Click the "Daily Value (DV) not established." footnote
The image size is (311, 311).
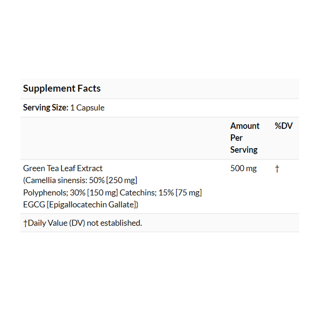[x=85, y=223]
